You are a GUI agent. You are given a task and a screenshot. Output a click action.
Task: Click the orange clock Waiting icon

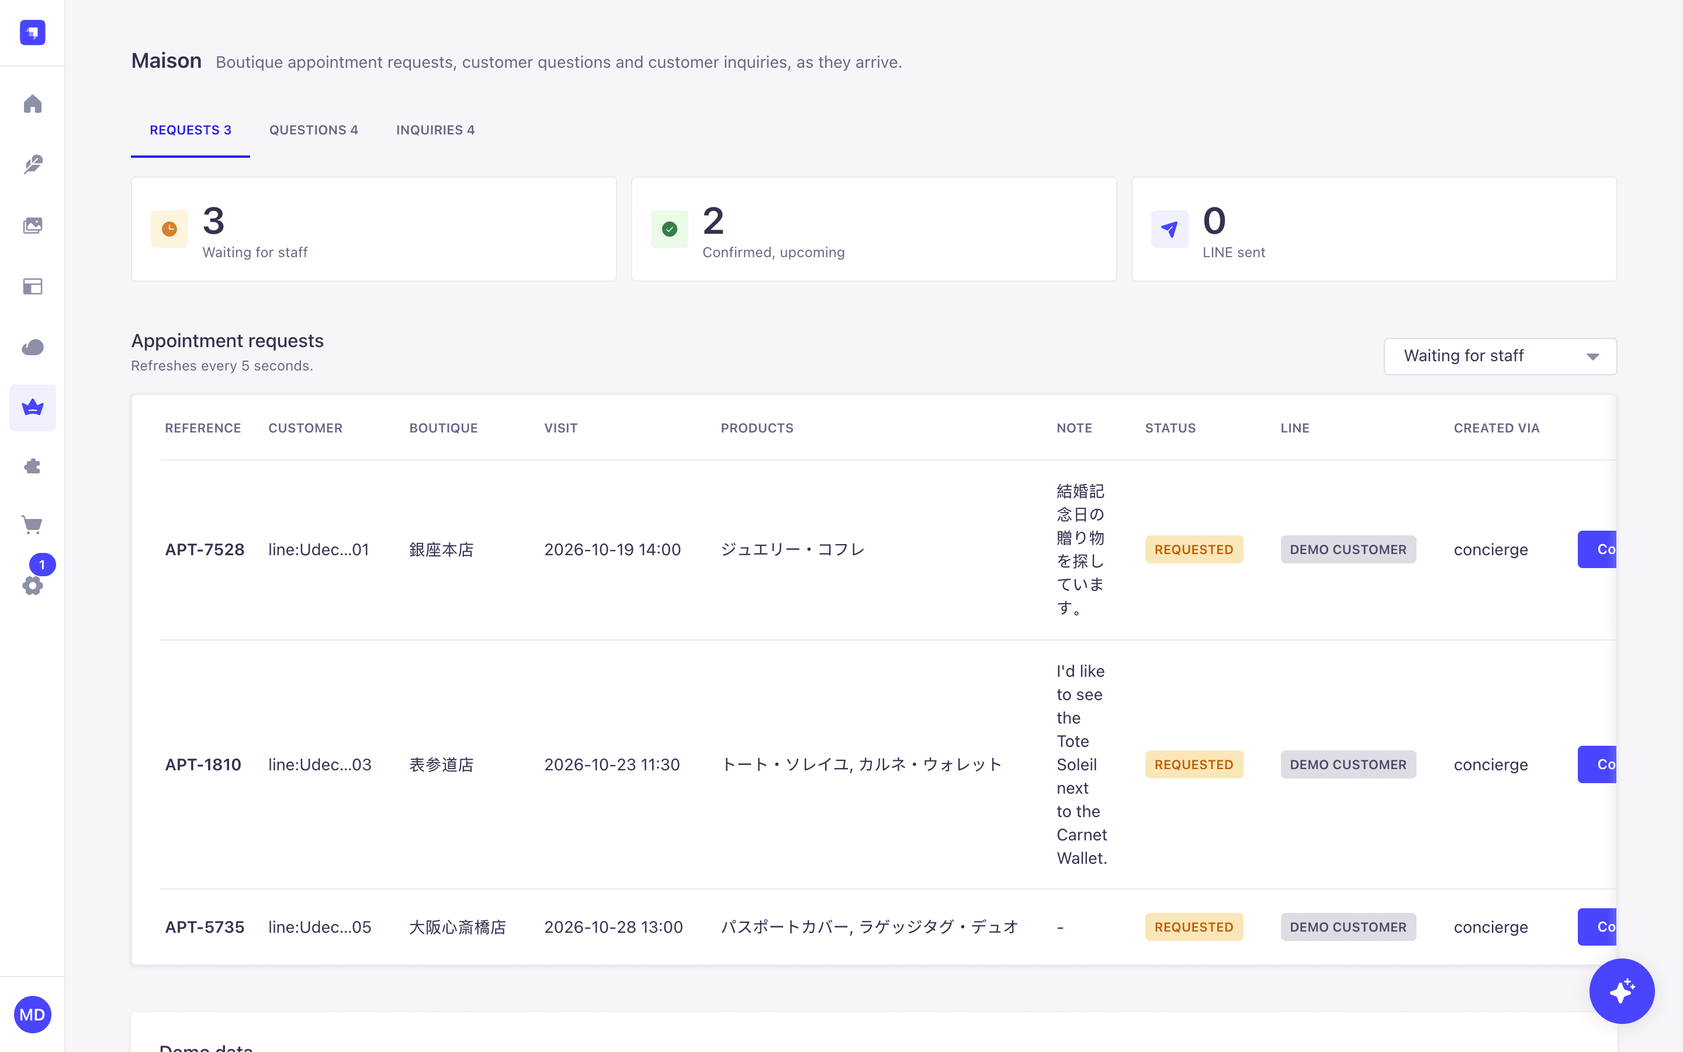169,229
